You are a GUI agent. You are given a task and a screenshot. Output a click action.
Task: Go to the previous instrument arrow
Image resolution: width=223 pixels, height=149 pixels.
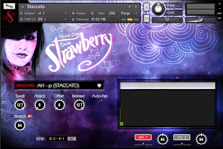click(x=129, y=6)
